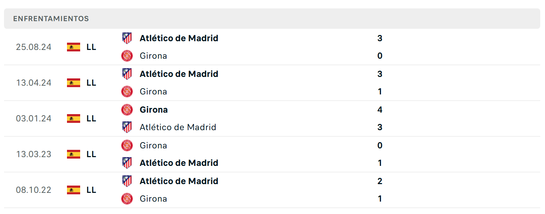
Task: Click Spain flag icon for 25.08.24 match
Action: tap(74, 47)
